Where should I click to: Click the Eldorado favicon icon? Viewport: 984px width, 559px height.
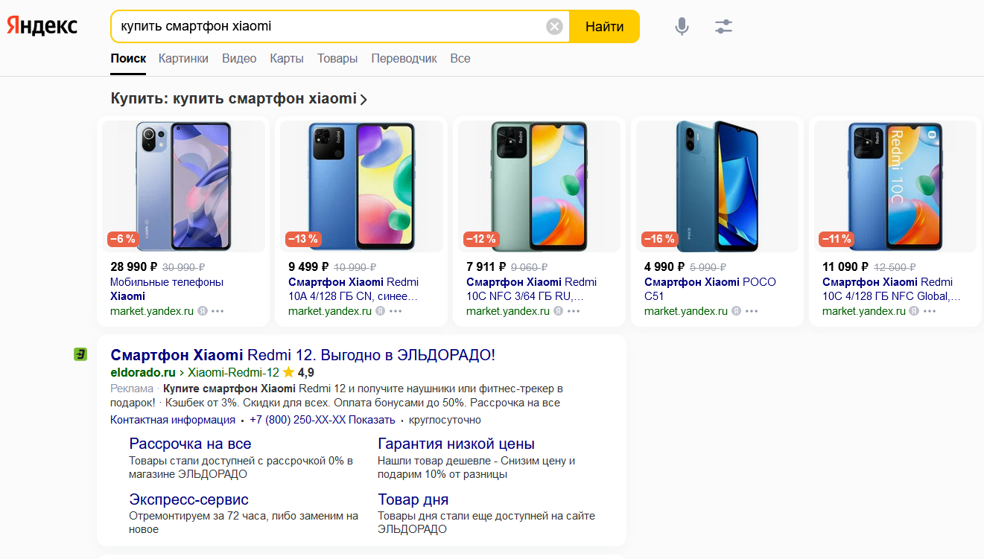(80, 354)
